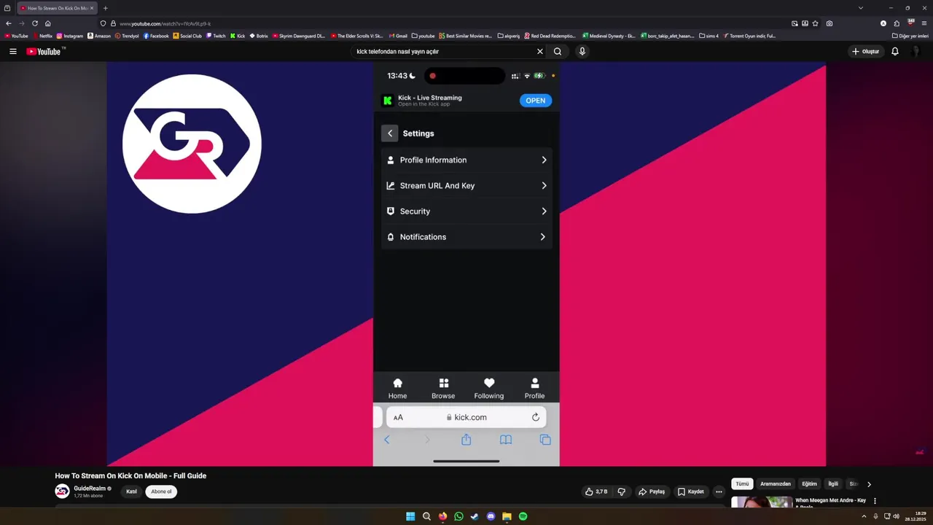
Task: Open Steam from the taskbar
Action: [475, 516]
